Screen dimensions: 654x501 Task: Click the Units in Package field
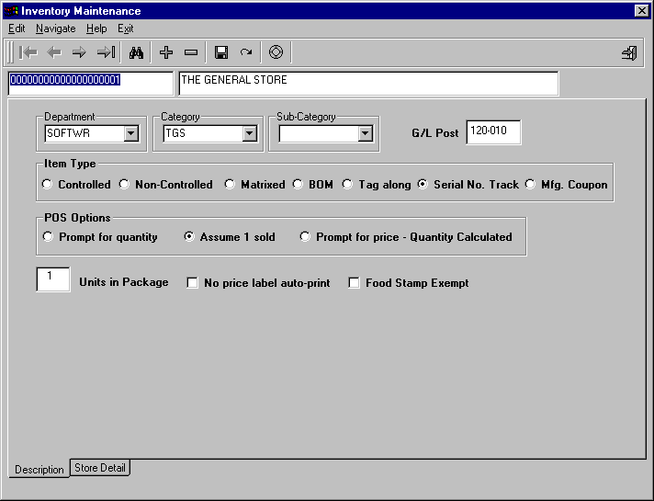coord(53,279)
